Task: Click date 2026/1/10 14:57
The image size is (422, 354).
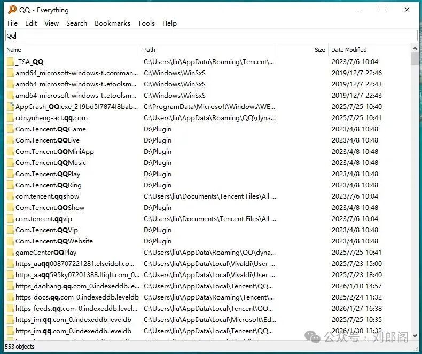Action: click(357, 286)
